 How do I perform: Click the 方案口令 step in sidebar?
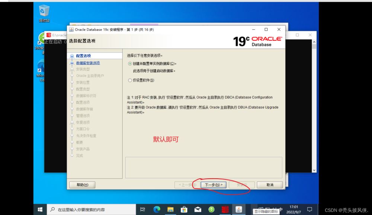(x=83, y=129)
